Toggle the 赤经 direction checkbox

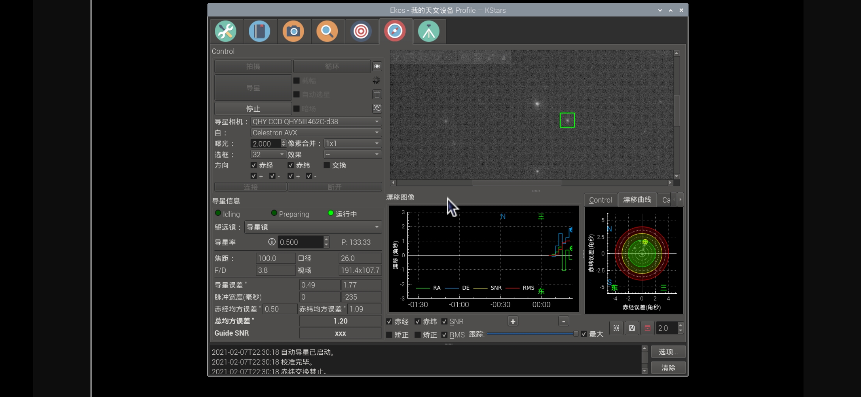point(254,165)
